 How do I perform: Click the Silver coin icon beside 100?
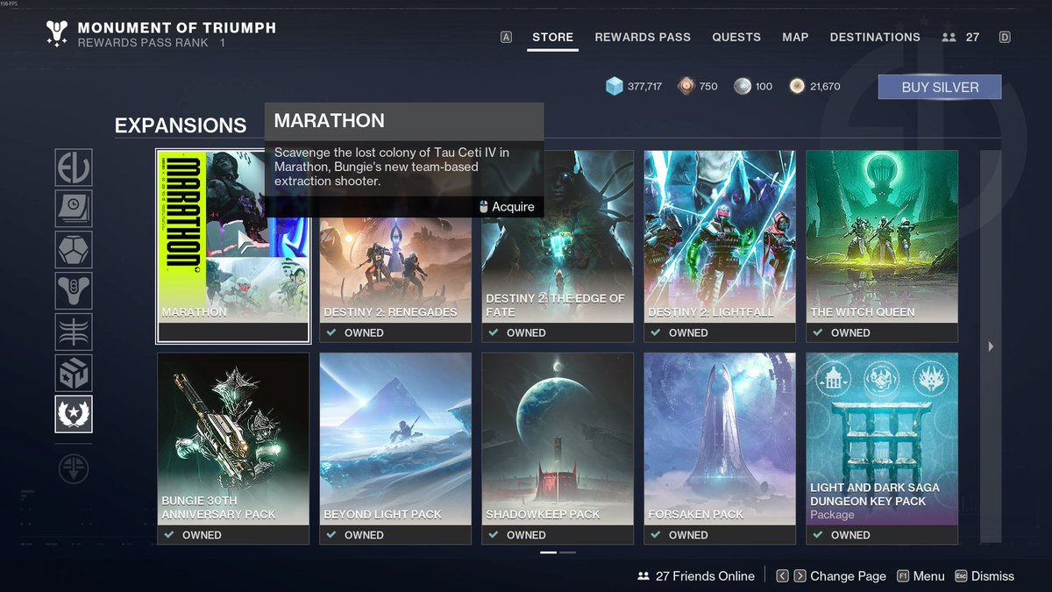[743, 86]
